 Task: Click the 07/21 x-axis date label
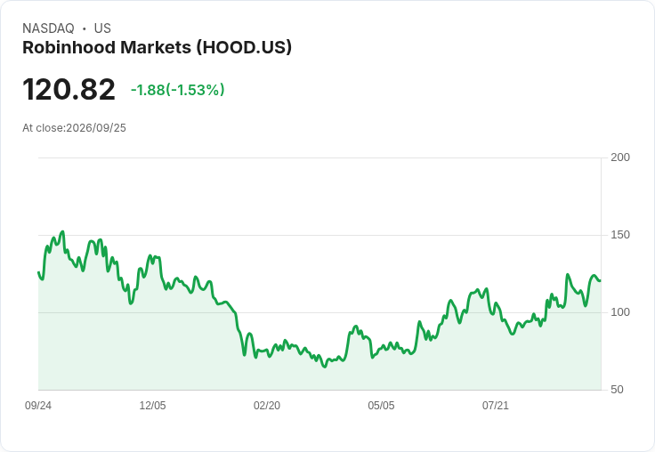[496, 406]
